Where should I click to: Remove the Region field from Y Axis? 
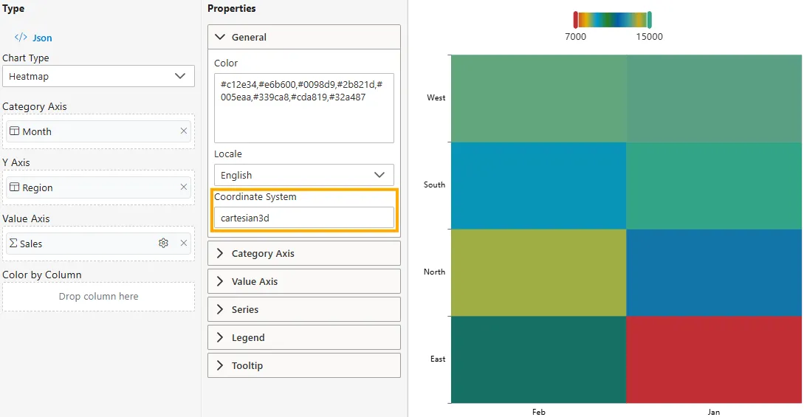tap(184, 187)
